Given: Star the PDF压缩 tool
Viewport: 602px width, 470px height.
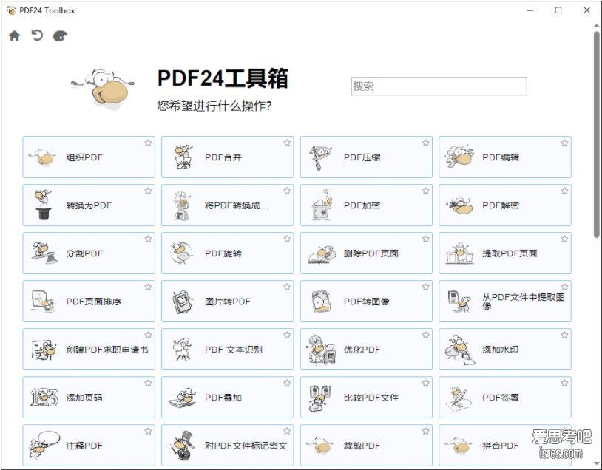Looking at the screenshot, I should click(x=426, y=143).
